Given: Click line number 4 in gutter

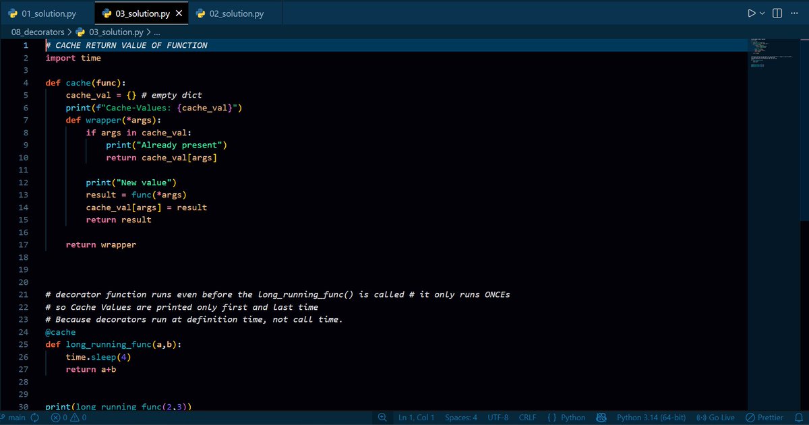Looking at the screenshot, I should (x=25, y=83).
